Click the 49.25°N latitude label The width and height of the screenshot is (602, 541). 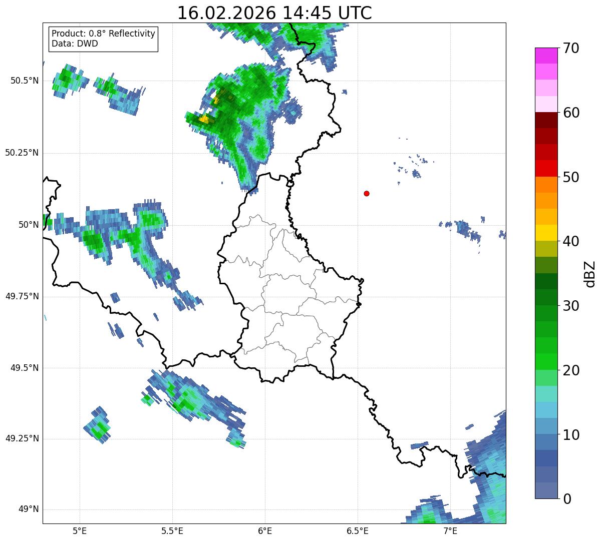(x=22, y=438)
